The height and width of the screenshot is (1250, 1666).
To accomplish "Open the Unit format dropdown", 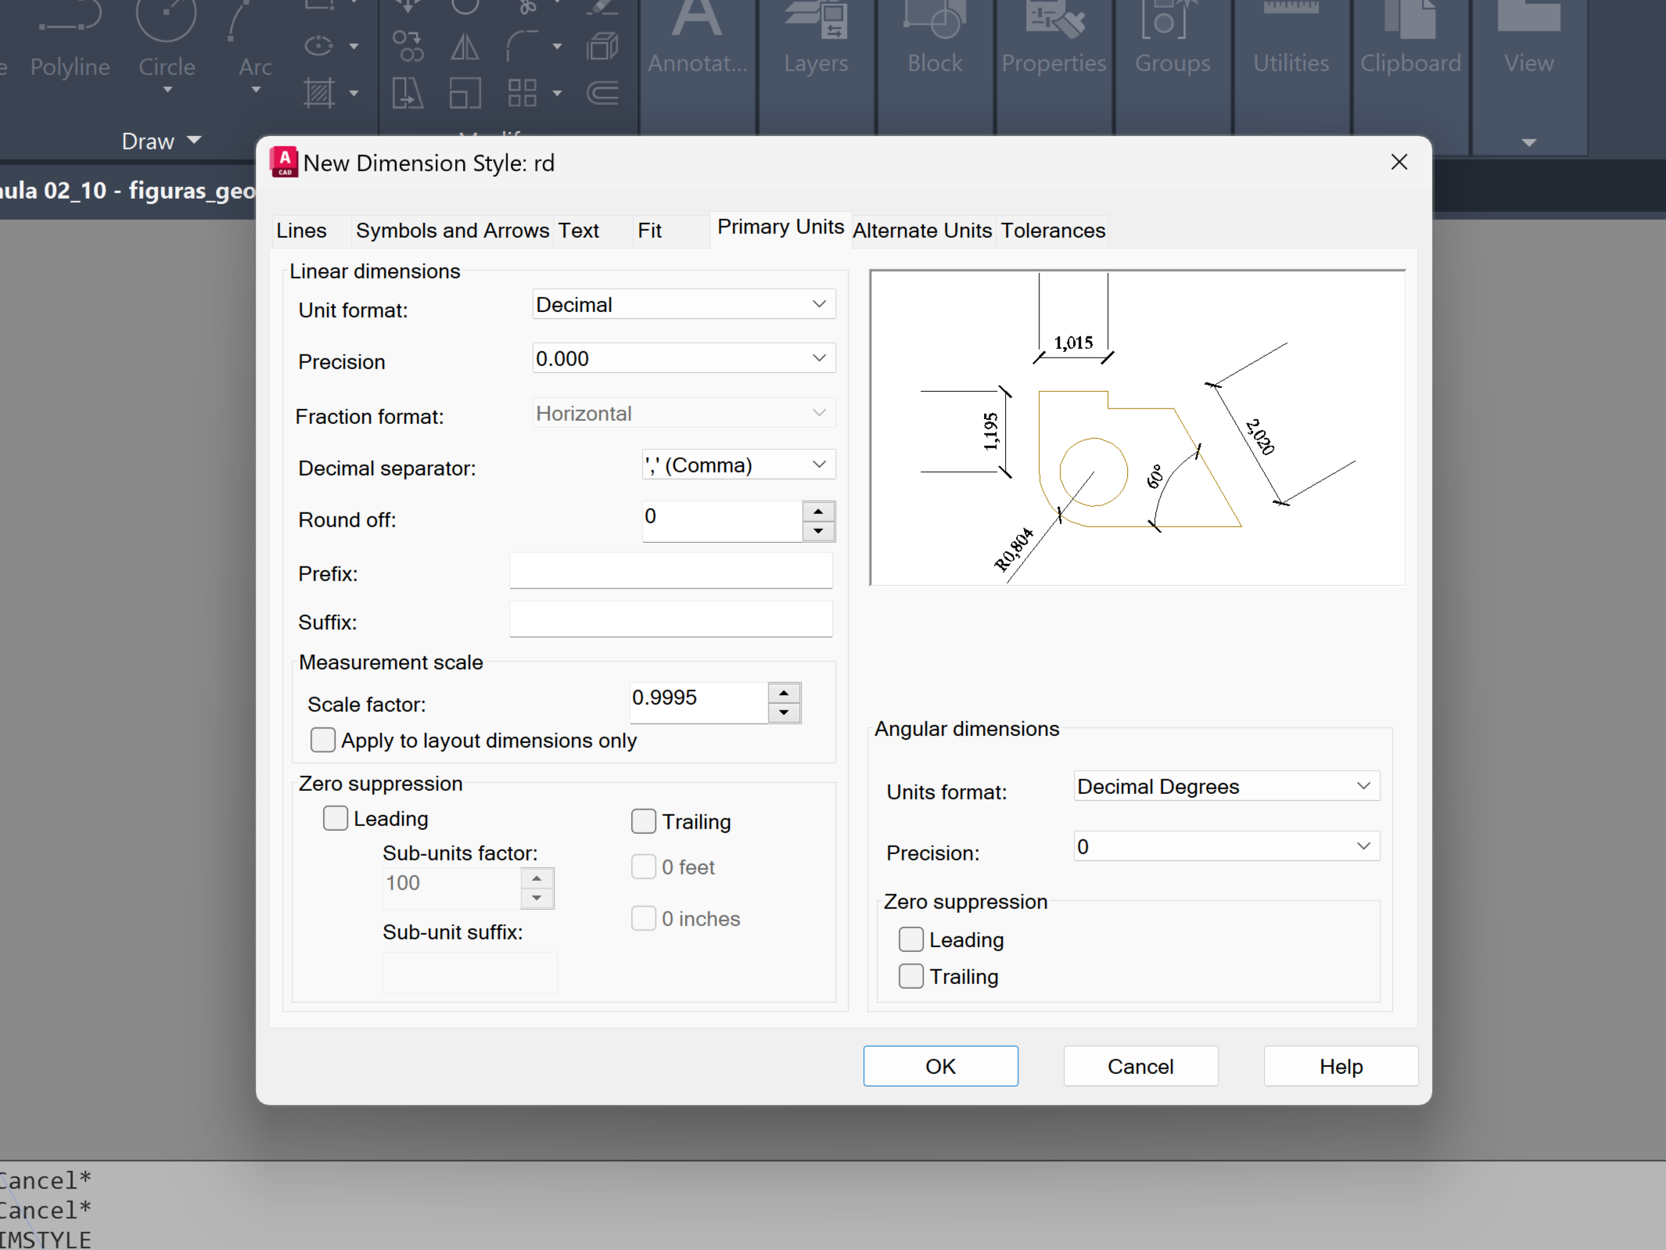I will (x=684, y=304).
